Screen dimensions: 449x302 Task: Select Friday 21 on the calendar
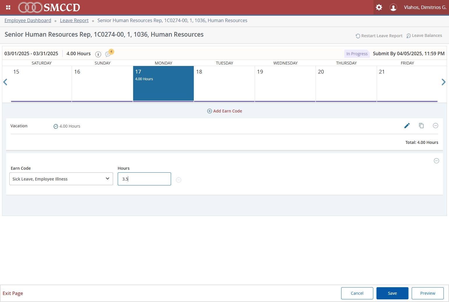(407, 84)
